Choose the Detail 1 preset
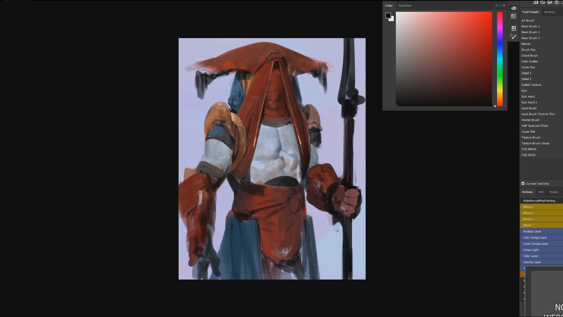 (x=542, y=73)
